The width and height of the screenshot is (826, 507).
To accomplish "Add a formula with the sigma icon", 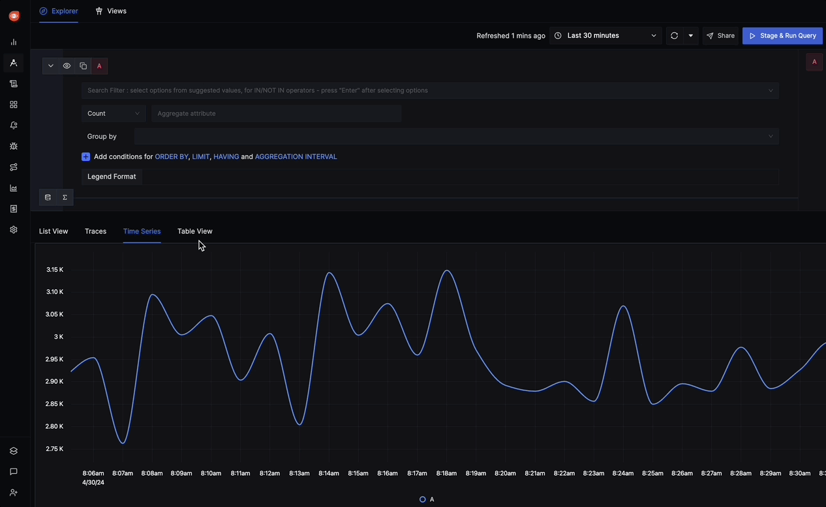I will tap(65, 197).
